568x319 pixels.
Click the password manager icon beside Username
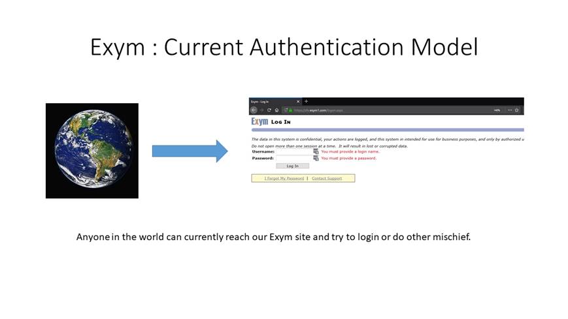tap(316, 151)
